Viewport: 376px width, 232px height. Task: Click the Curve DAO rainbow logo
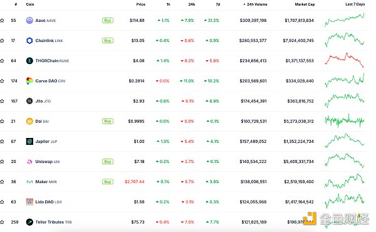pos(29,81)
